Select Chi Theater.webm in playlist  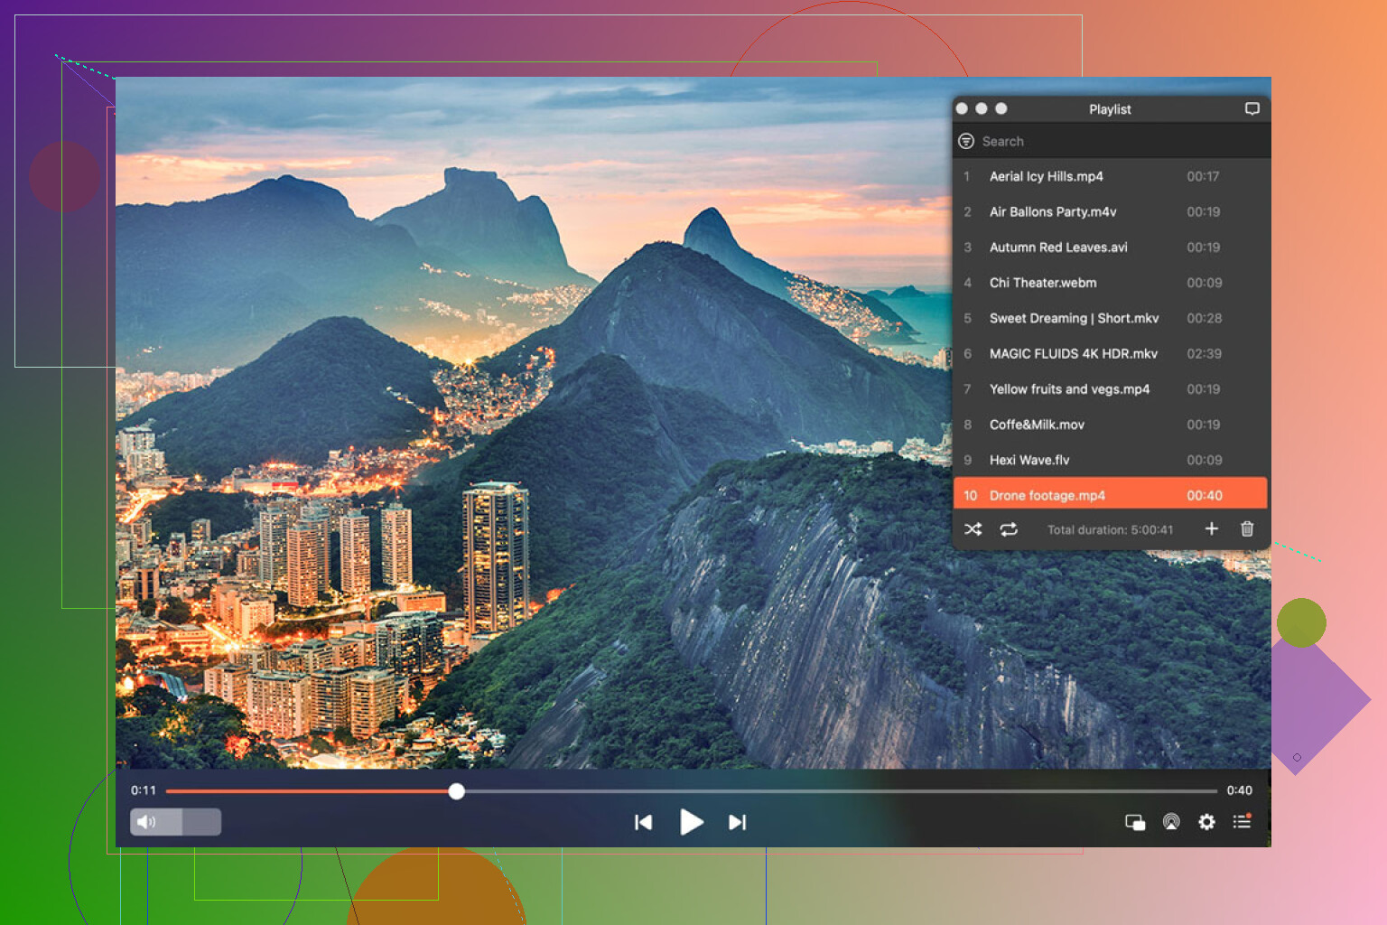pos(1111,283)
